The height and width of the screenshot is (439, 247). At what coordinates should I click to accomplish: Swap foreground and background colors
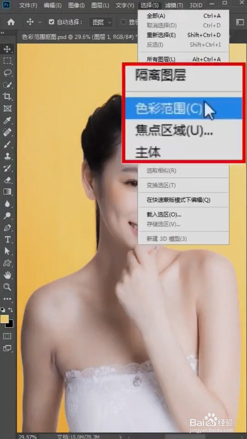tap(11, 310)
